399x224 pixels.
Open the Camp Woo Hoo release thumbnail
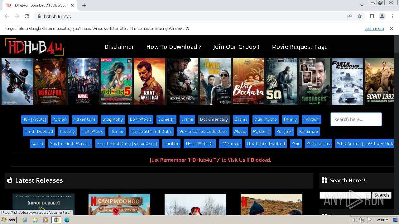pos(119,204)
